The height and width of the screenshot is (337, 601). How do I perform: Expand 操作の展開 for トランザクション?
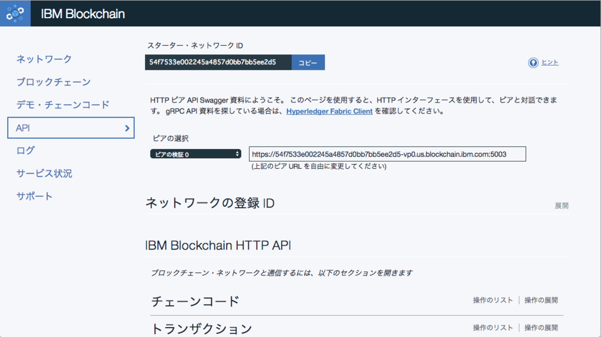[x=541, y=328]
